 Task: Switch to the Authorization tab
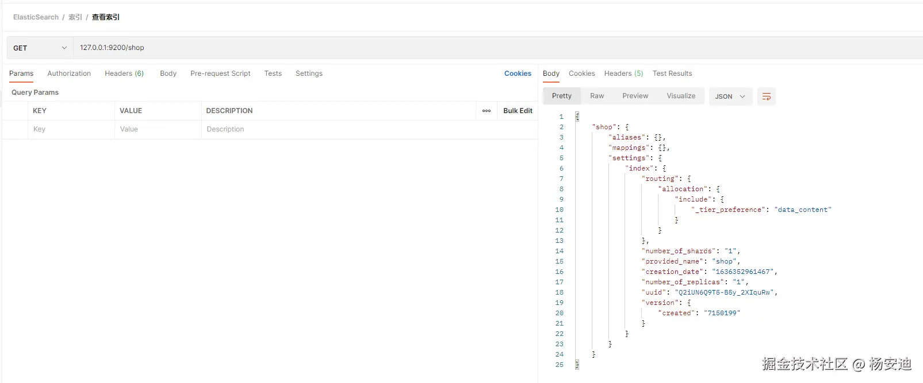point(69,73)
